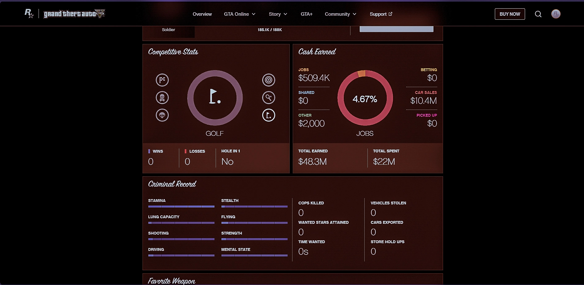Click the Driving skill bar
This screenshot has width=584, height=285.
pos(181,255)
